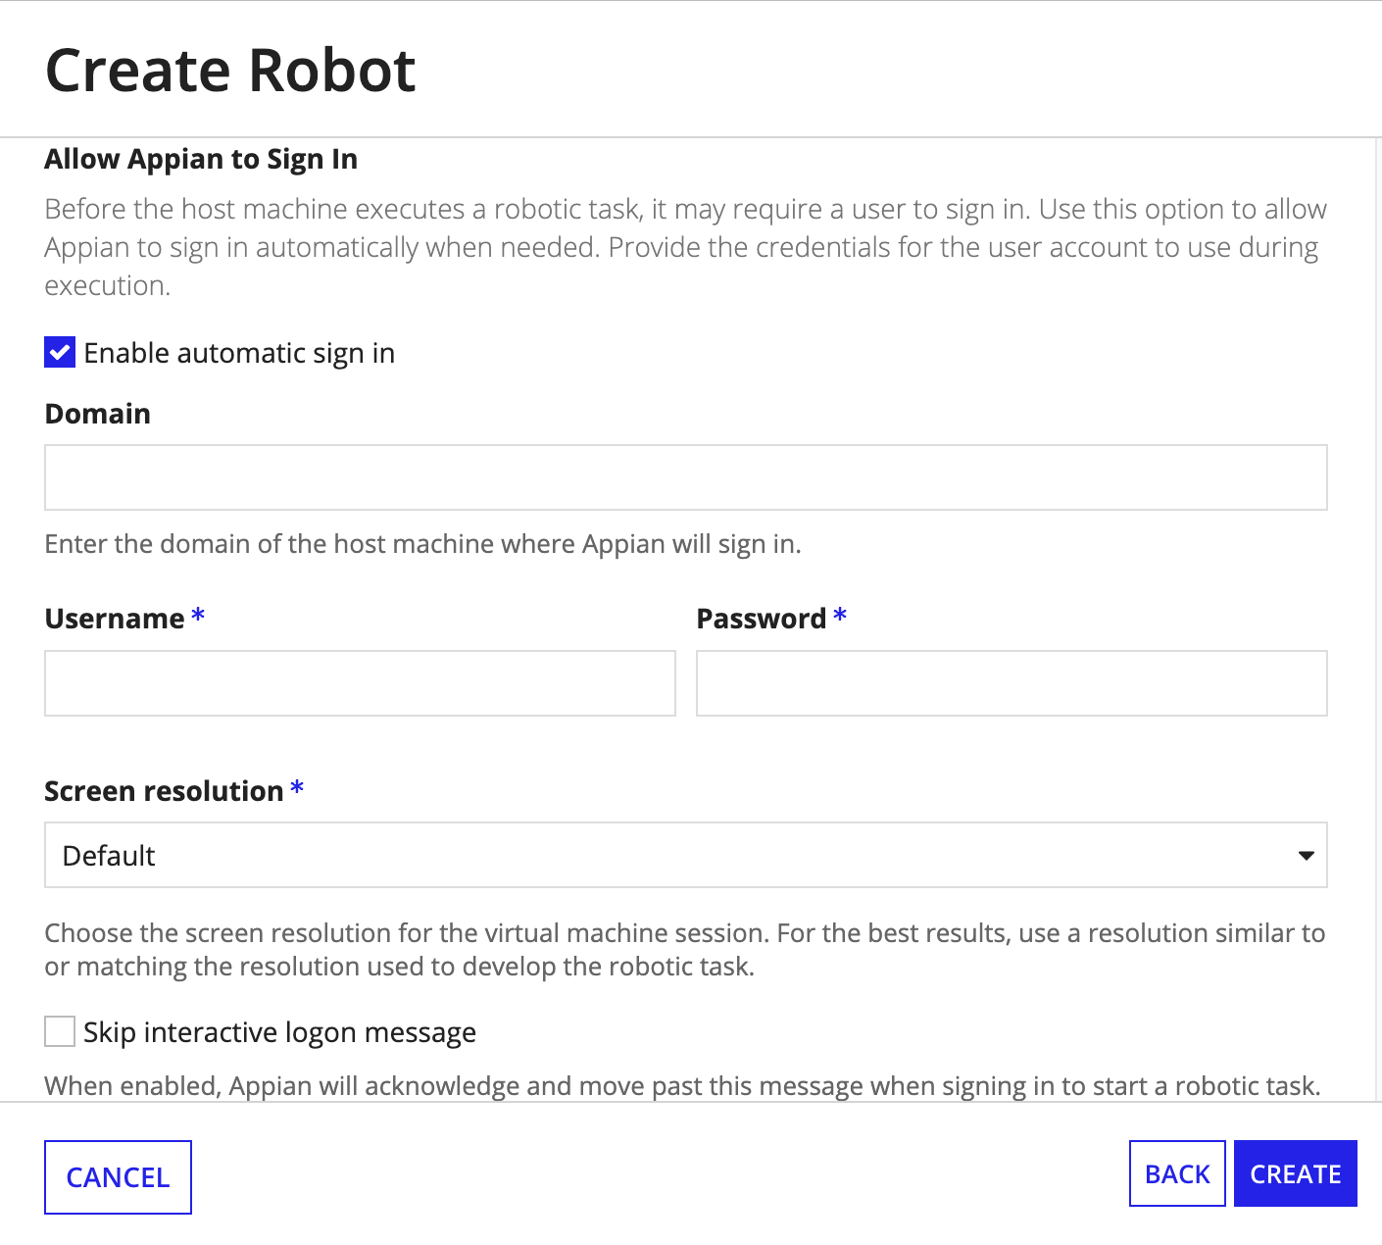1382x1245 pixels.
Task: Click CREATE to create the robot
Action: click(1296, 1173)
